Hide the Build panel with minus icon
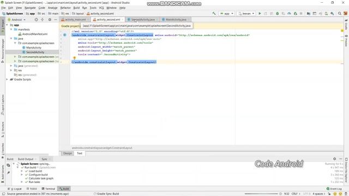 click(340, 158)
